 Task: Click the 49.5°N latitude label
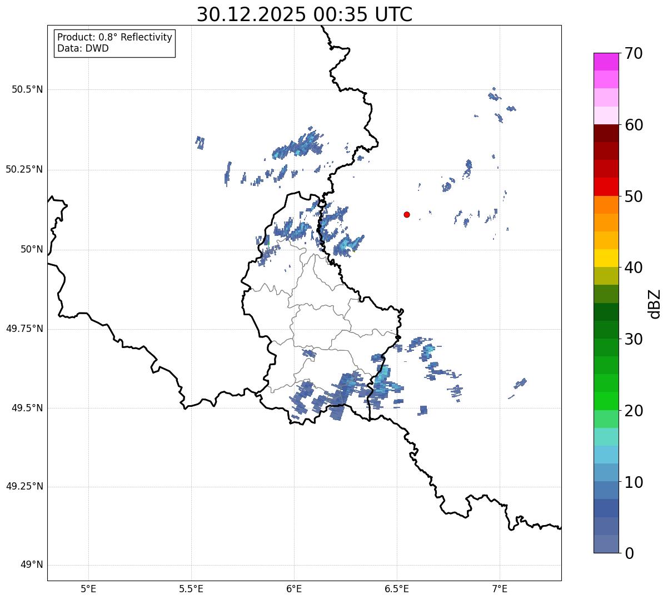tap(27, 408)
